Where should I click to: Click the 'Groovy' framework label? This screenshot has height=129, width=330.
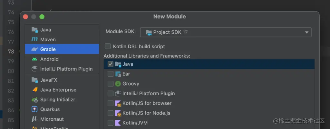131,84
